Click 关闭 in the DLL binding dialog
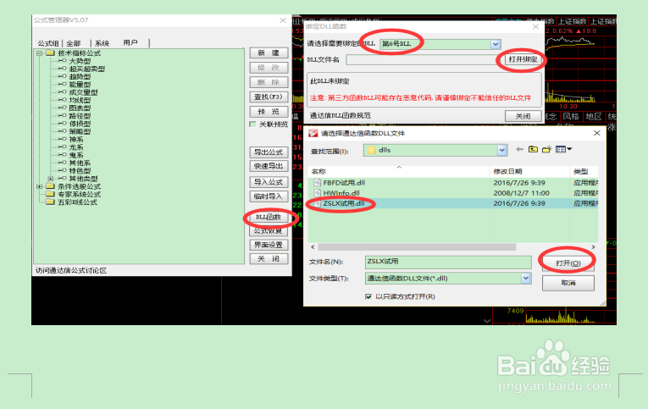Screen dimensions: 648x409 pos(523,116)
